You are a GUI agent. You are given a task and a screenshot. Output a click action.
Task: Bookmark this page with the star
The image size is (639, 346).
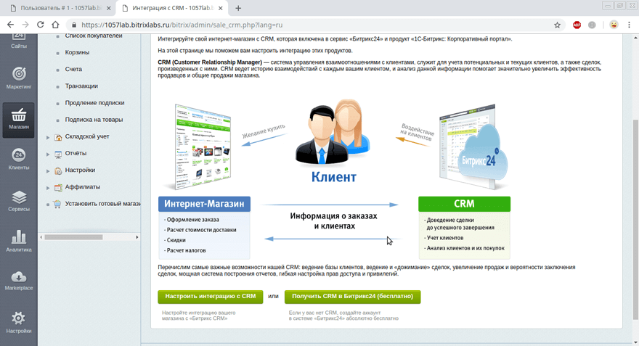pos(557,25)
